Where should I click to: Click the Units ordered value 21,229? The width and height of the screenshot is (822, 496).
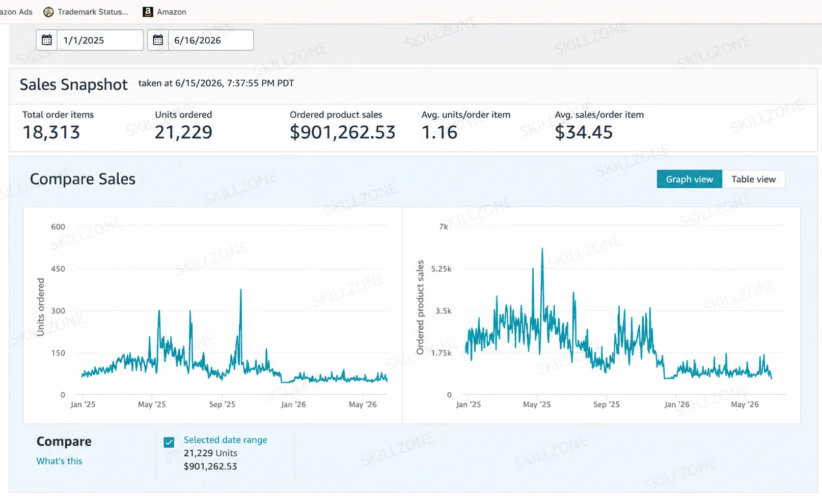183,132
